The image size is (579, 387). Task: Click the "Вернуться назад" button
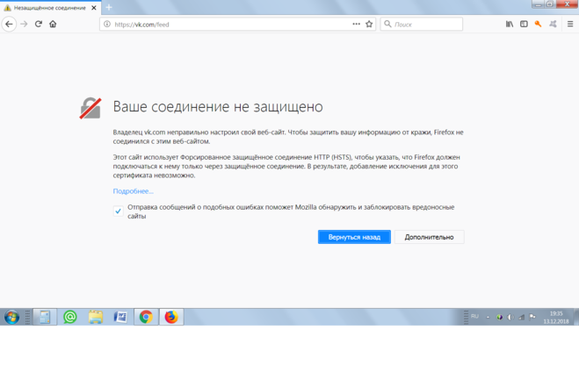coord(354,237)
